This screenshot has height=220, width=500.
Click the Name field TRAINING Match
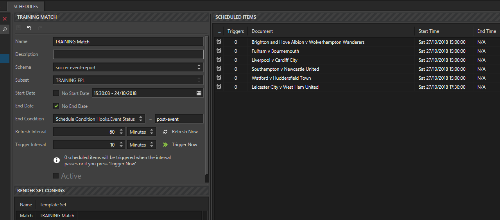click(x=128, y=41)
